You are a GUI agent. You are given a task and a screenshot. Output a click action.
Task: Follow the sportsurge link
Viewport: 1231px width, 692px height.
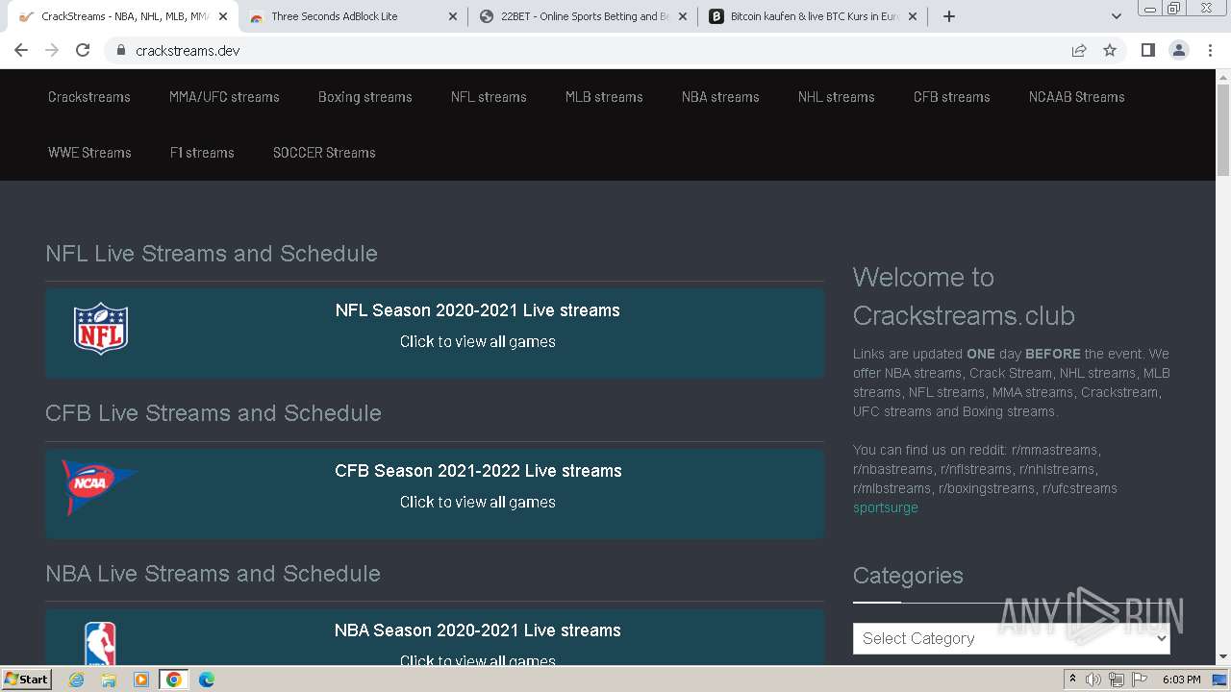(x=886, y=507)
